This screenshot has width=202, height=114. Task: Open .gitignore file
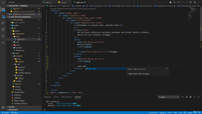tap(18, 98)
